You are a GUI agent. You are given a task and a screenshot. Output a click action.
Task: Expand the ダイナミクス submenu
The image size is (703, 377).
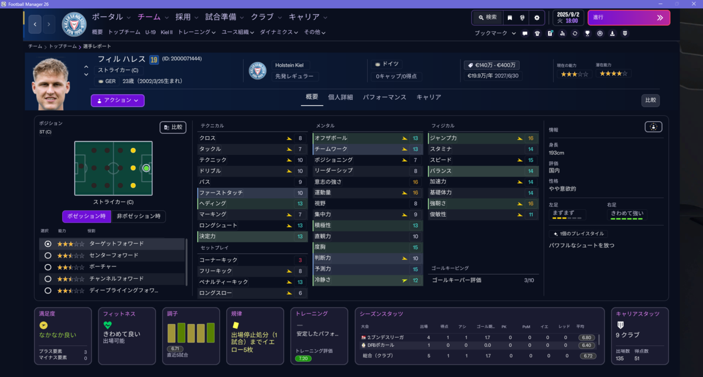click(x=279, y=32)
